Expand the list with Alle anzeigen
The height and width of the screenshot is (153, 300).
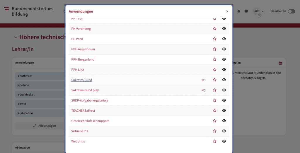coord(45,126)
